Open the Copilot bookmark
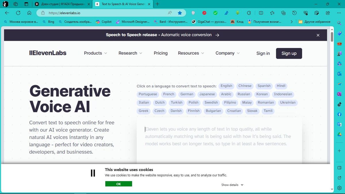This screenshot has width=345, height=194. (104, 22)
